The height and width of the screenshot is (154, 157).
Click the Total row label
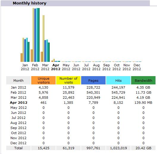click(x=18, y=148)
